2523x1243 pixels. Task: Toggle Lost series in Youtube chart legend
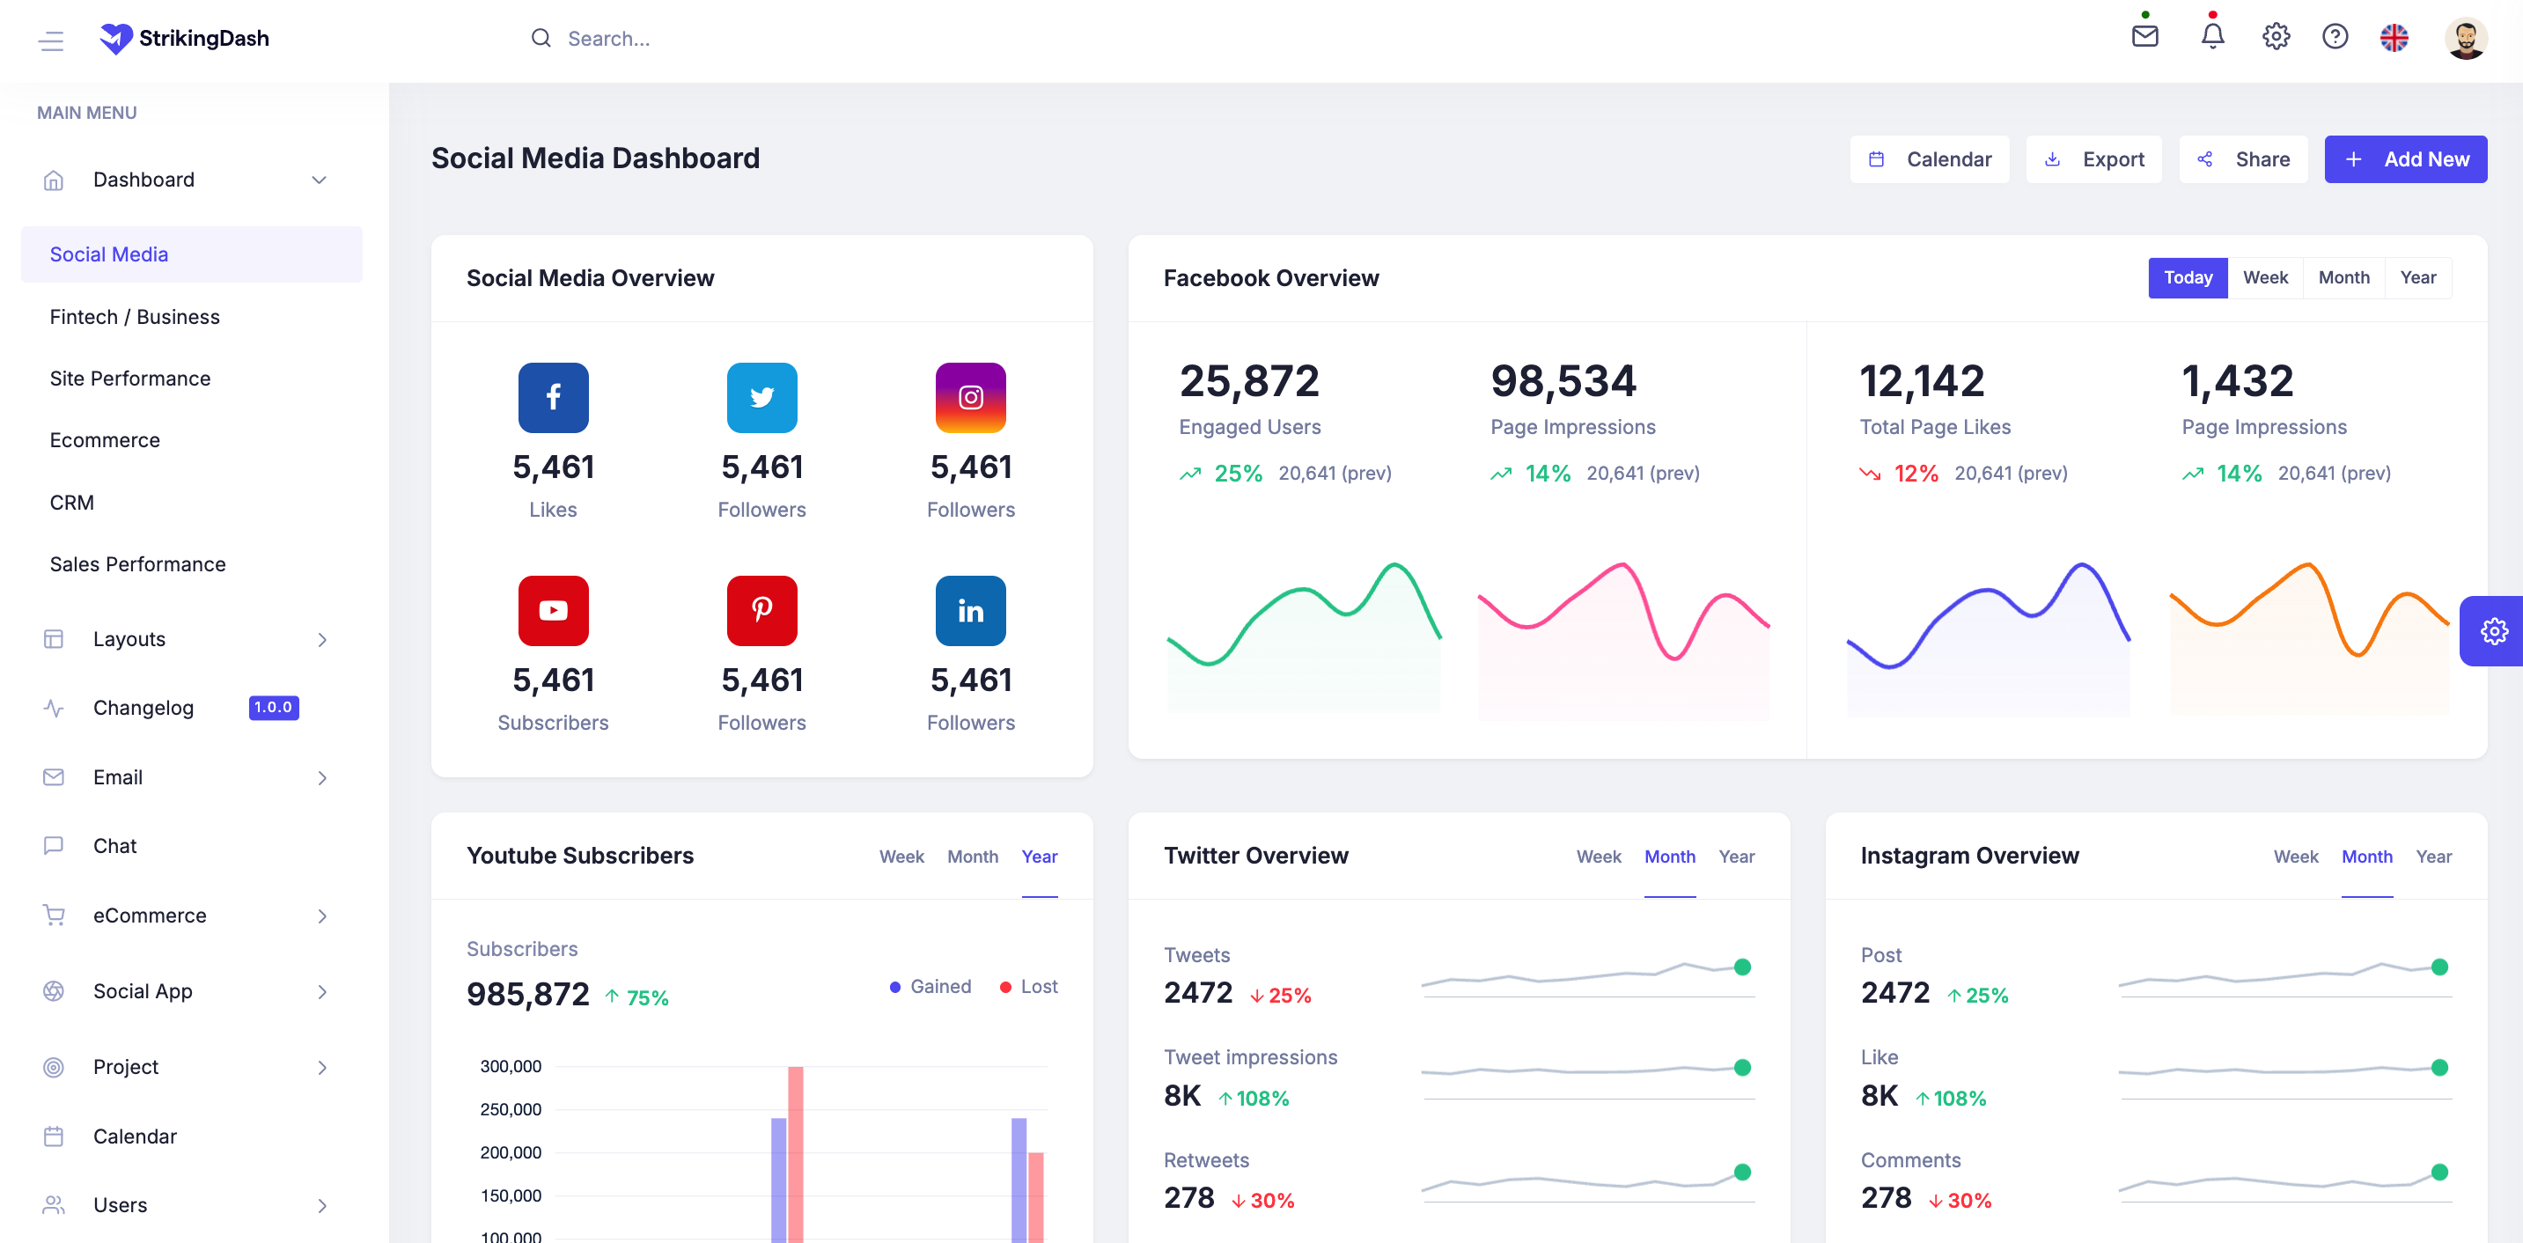[1028, 986]
